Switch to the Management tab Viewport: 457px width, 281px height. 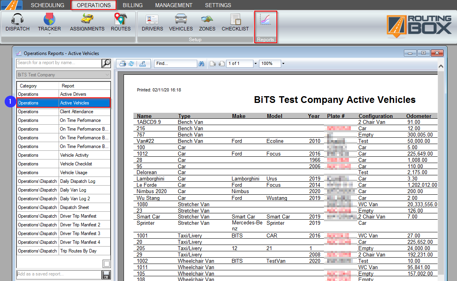click(x=174, y=5)
